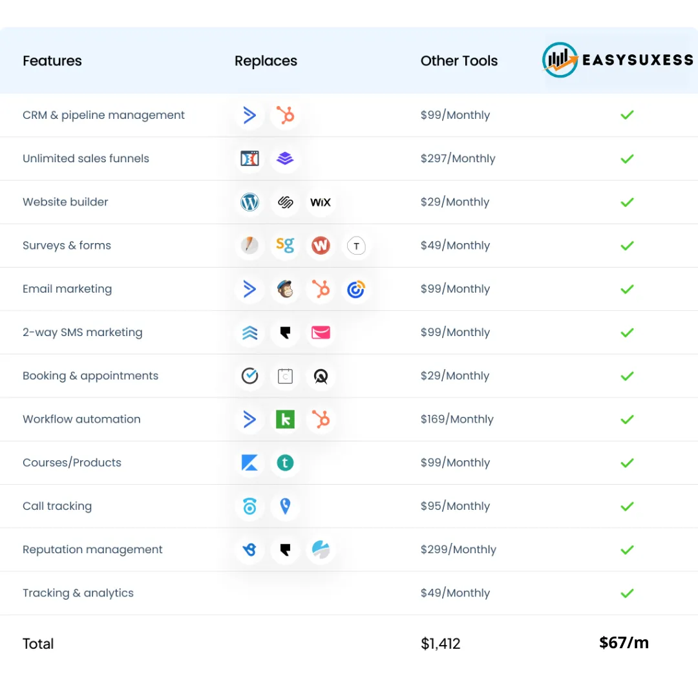Click the HubSpot icon in the CRM row
Viewport: 698px width, 698px height.
point(285,115)
